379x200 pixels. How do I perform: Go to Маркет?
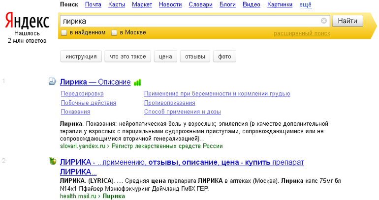(142, 4)
